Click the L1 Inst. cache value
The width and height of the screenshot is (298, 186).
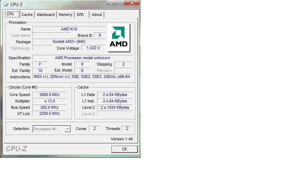tap(115, 101)
